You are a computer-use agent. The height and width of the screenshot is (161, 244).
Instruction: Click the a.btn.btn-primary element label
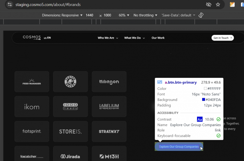point(181,82)
